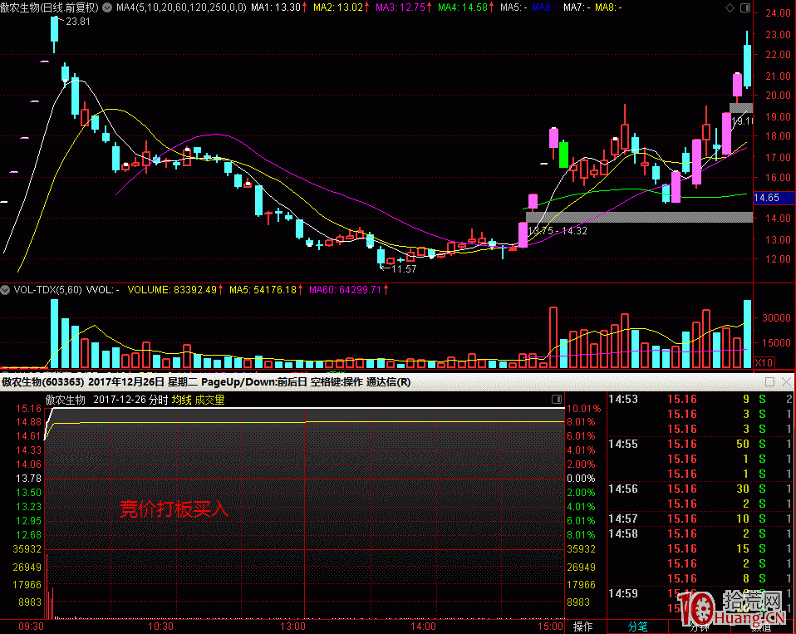The width and height of the screenshot is (796, 634).
Task: Click the 均线 legend label
Action: click(182, 400)
